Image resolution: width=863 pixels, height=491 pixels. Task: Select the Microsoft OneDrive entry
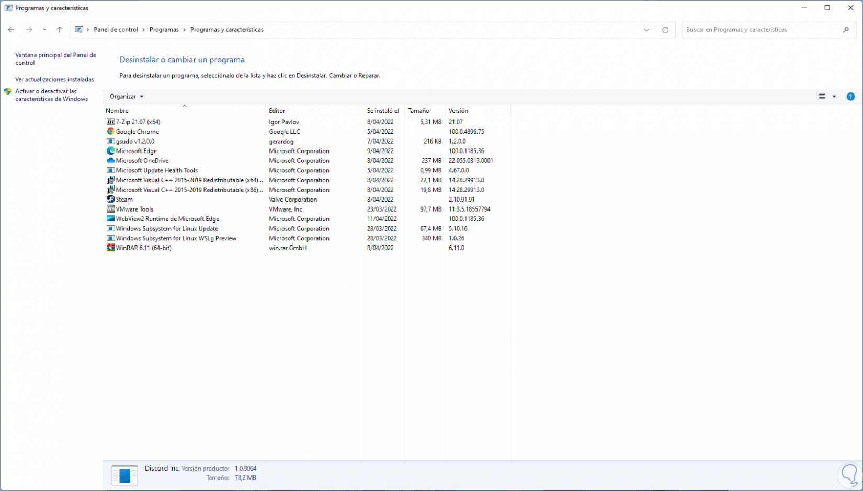(142, 161)
